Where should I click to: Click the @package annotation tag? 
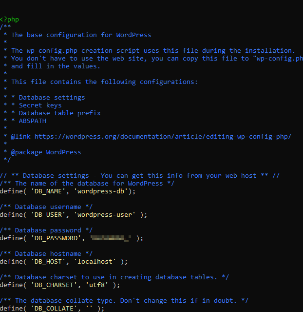[26, 152]
